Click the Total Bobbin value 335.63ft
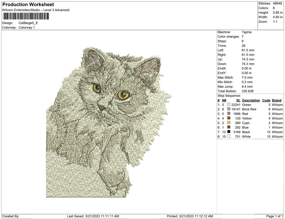The image size is (285, 219). coord(248,91)
